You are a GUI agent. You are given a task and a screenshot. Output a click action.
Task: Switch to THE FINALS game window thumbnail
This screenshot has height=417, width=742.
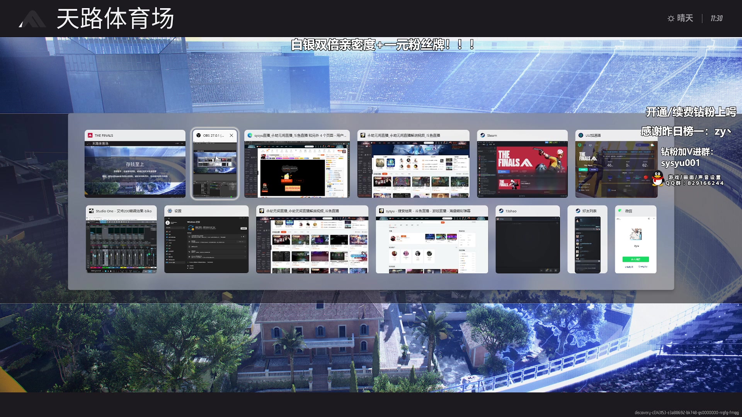click(x=135, y=169)
